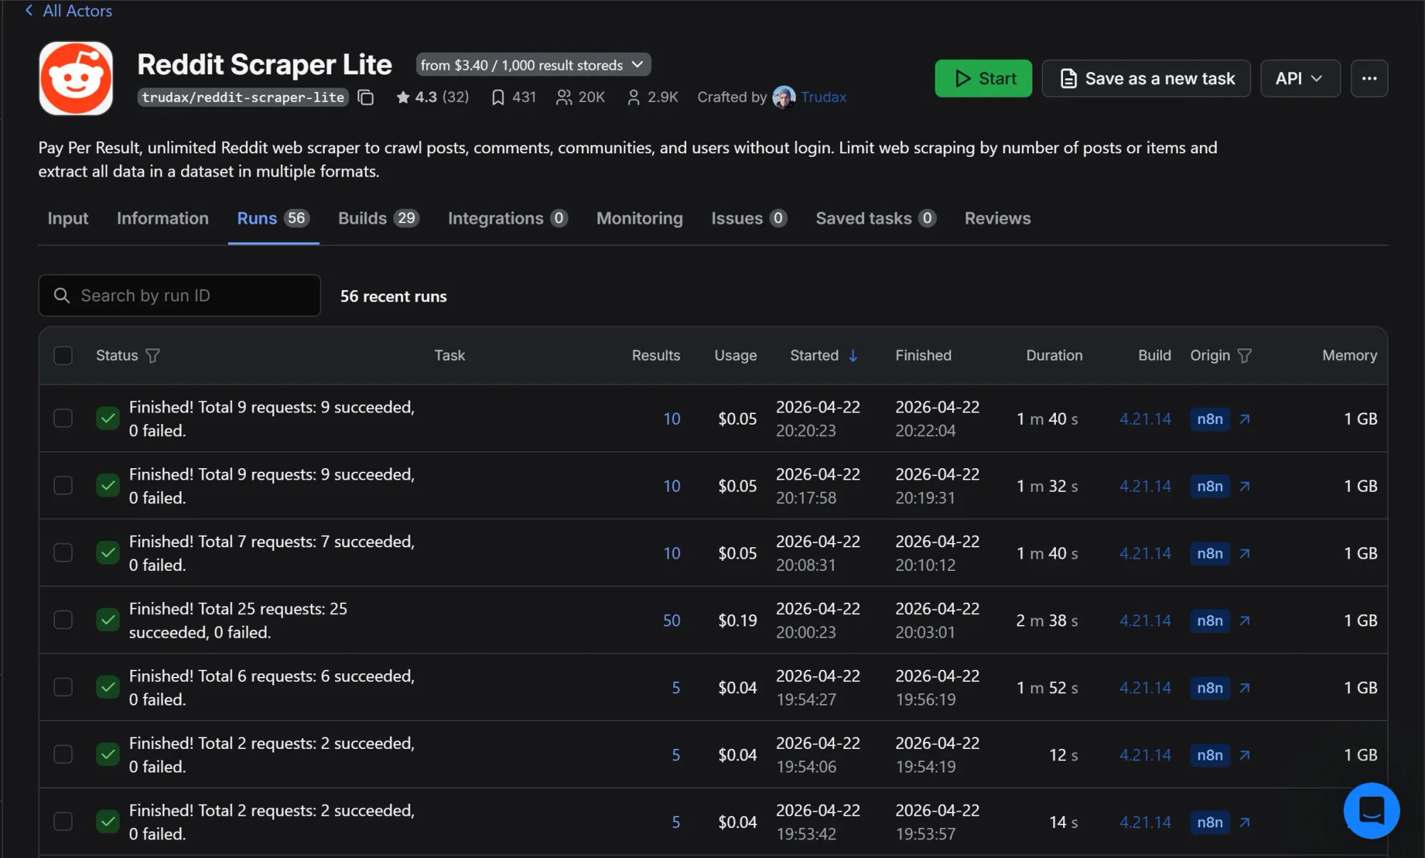
Task: Open the chat support bubble
Action: pyautogui.click(x=1372, y=811)
